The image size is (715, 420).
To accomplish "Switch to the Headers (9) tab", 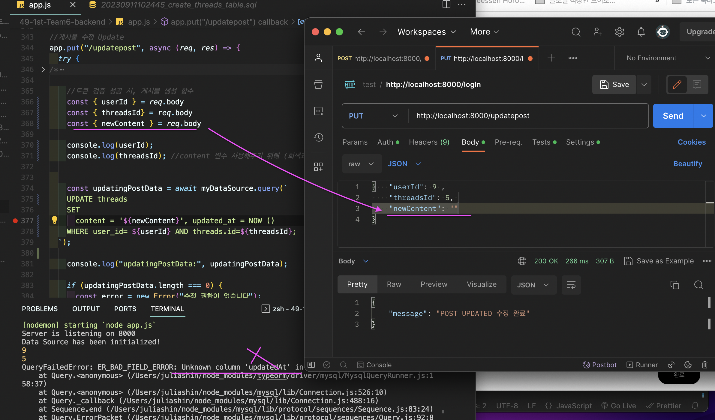I will pyautogui.click(x=429, y=142).
